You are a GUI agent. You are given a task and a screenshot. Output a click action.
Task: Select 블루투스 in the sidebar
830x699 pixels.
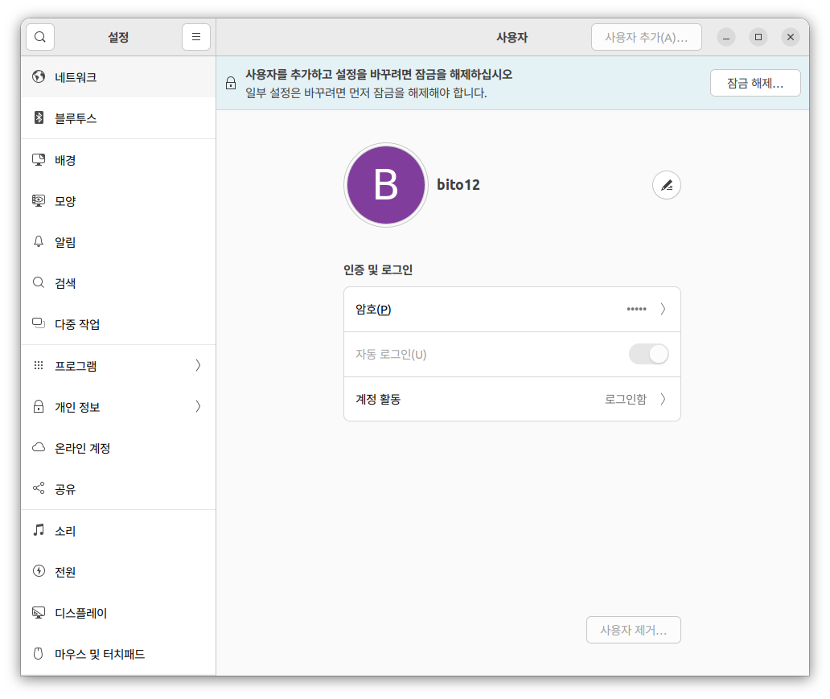point(118,117)
